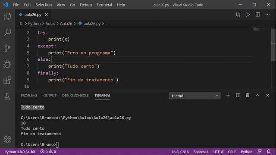
Task: Close the aula26.py tab
Action: 46,15
